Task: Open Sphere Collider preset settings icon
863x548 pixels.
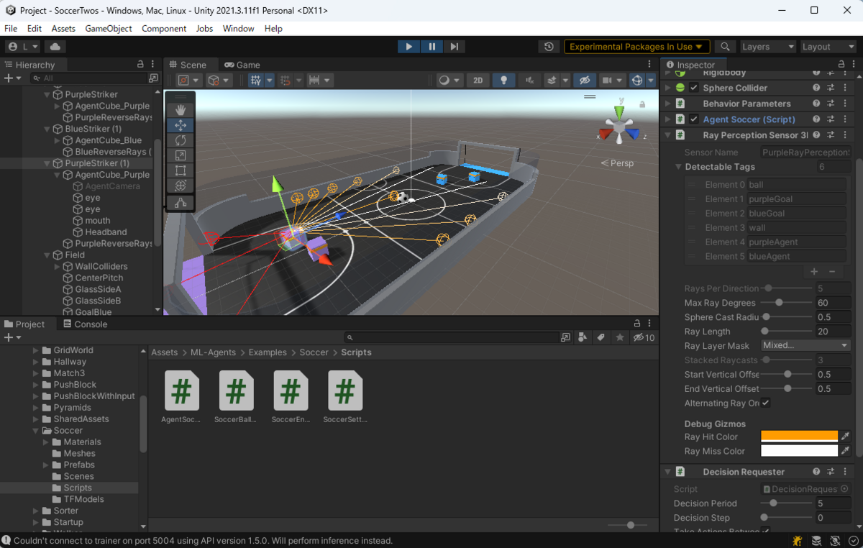Action: click(x=830, y=88)
